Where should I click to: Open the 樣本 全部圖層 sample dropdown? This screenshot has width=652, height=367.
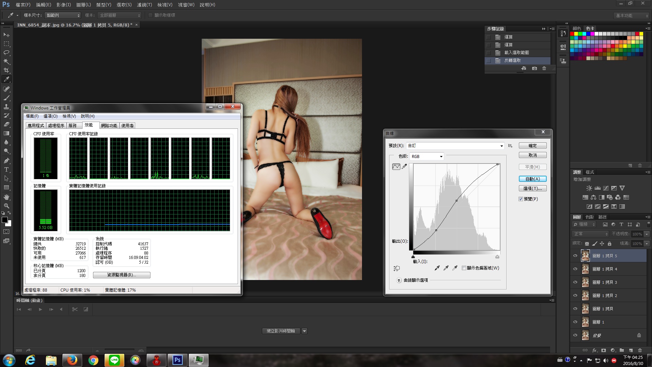click(119, 15)
